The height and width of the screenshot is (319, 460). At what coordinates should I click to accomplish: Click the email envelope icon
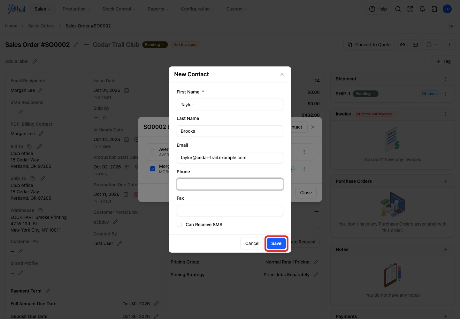pos(415,45)
